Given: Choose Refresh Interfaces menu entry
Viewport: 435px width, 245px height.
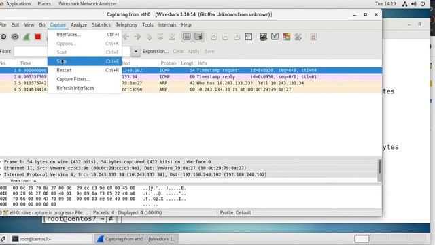Looking at the screenshot, I should (84, 88).
